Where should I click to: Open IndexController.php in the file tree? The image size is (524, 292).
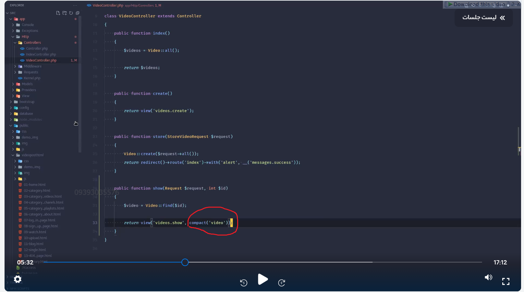(x=41, y=55)
